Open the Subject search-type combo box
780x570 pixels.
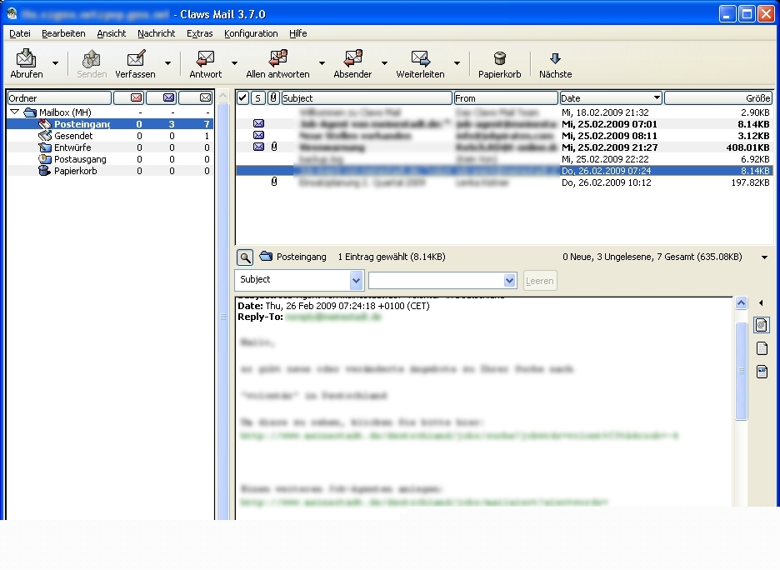pyautogui.click(x=299, y=280)
